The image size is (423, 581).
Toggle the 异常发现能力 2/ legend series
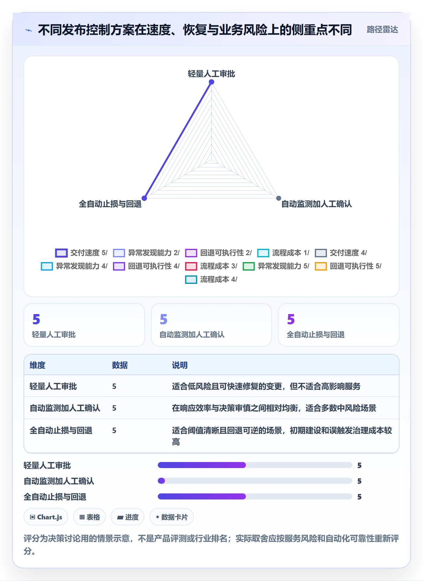click(x=146, y=253)
